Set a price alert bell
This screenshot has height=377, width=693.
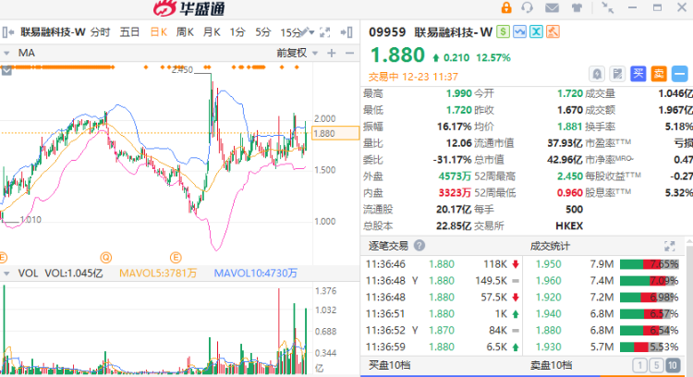tap(597, 74)
